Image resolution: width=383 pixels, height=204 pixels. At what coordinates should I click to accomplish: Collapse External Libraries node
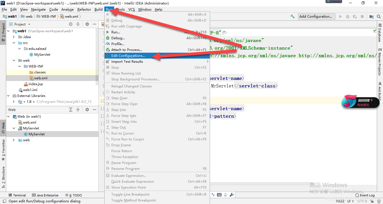point(8,96)
